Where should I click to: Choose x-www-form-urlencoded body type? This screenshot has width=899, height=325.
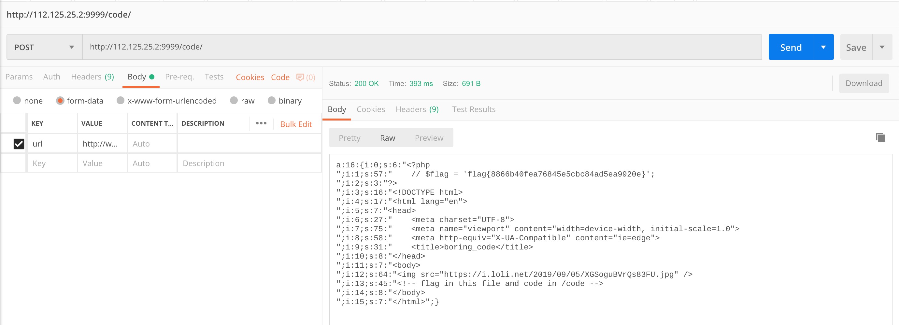click(x=121, y=101)
